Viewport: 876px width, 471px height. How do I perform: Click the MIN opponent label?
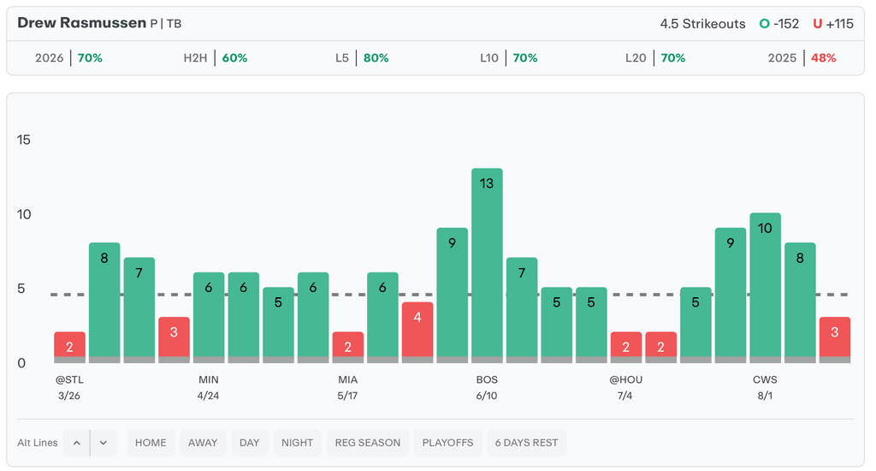pyautogui.click(x=209, y=379)
